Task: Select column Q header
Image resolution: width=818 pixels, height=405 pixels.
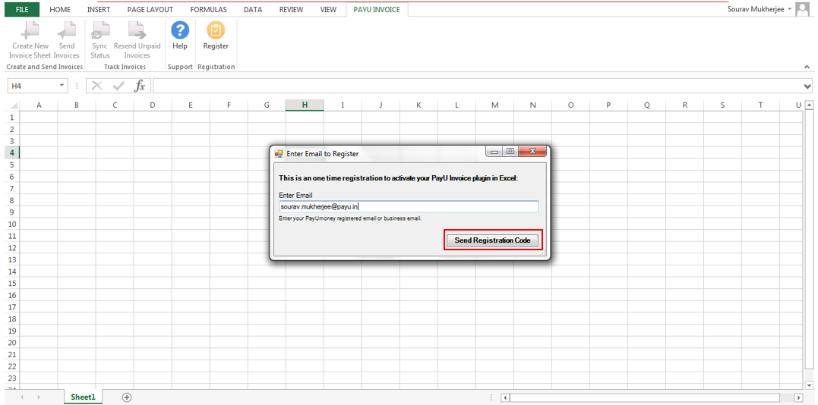Action: (647, 105)
